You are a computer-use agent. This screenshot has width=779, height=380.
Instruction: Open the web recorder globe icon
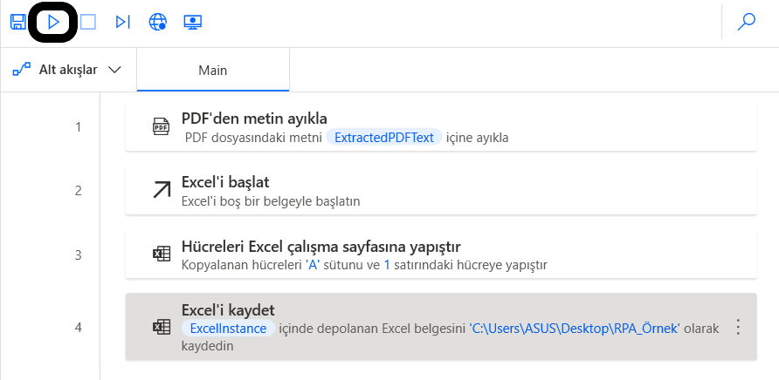pos(157,23)
